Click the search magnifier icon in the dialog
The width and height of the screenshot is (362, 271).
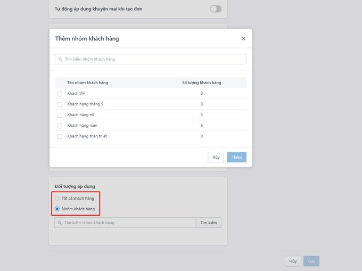(60, 59)
